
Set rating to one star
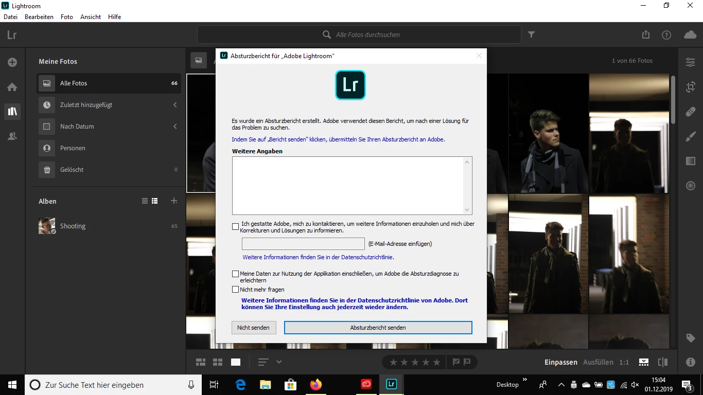pyautogui.click(x=393, y=362)
